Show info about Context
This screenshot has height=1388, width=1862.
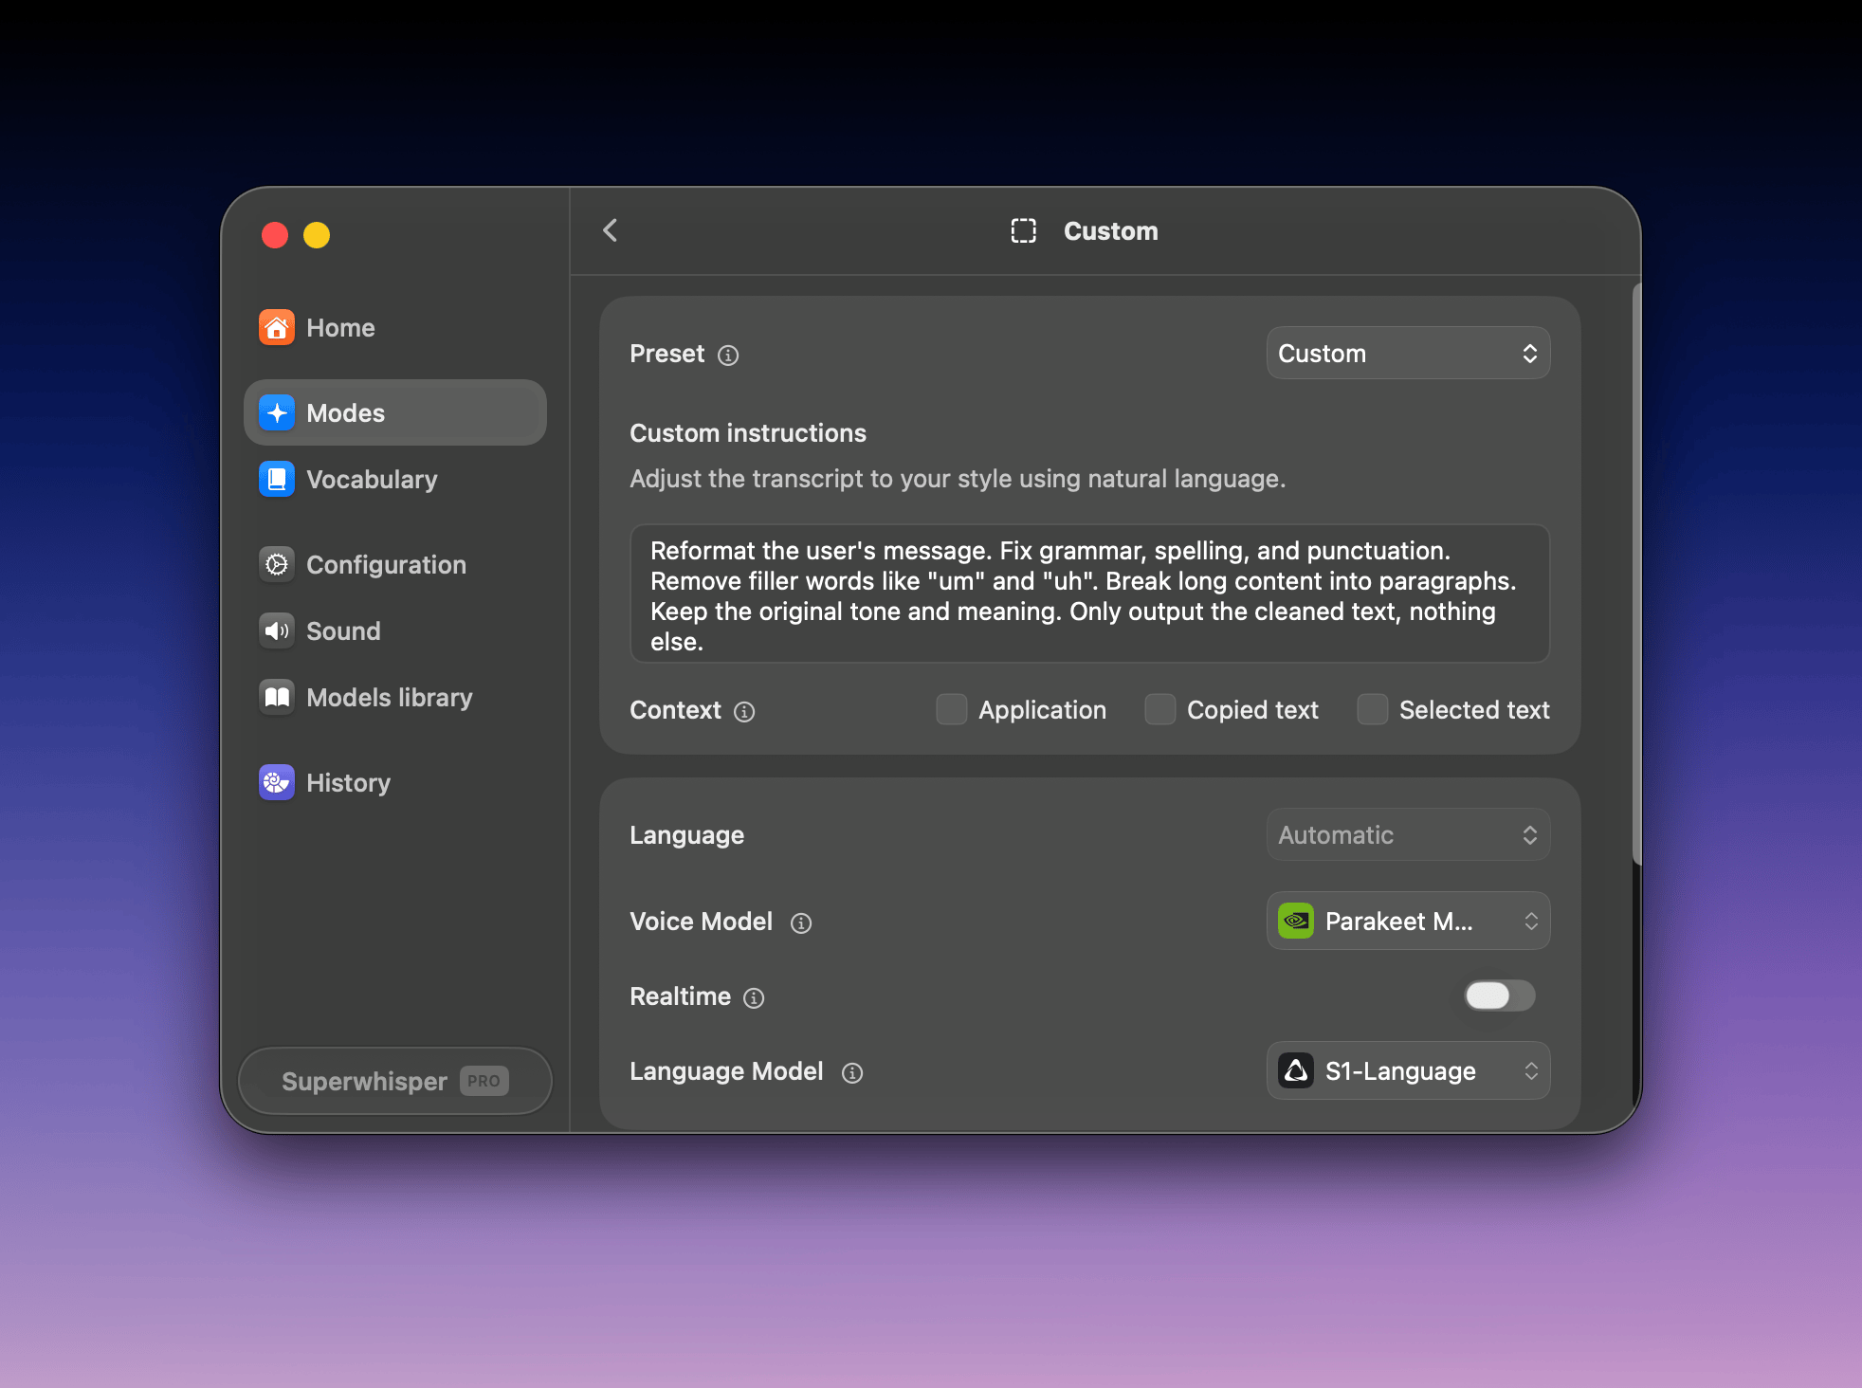pyautogui.click(x=745, y=712)
